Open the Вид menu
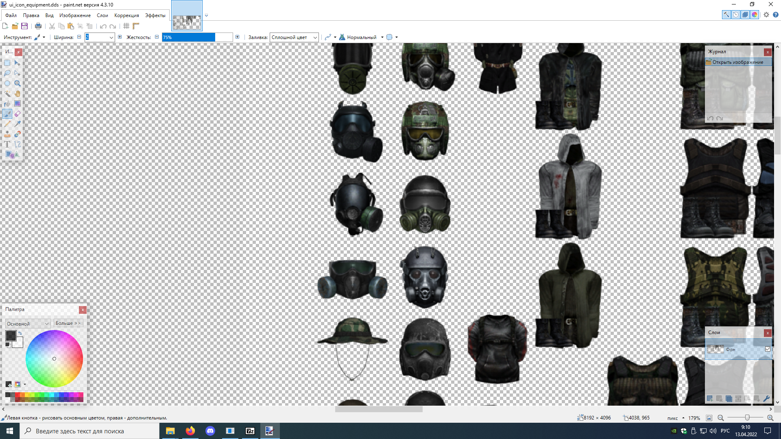This screenshot has height=439, width=781. coord(49,15)
